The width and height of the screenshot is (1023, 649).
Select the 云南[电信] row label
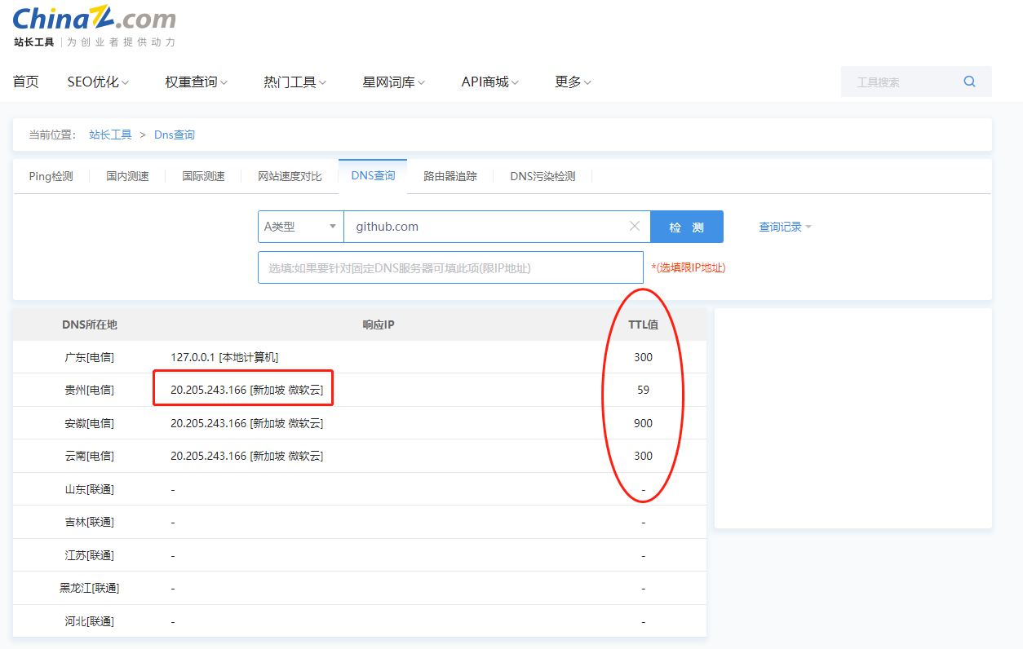pos(90,456)
